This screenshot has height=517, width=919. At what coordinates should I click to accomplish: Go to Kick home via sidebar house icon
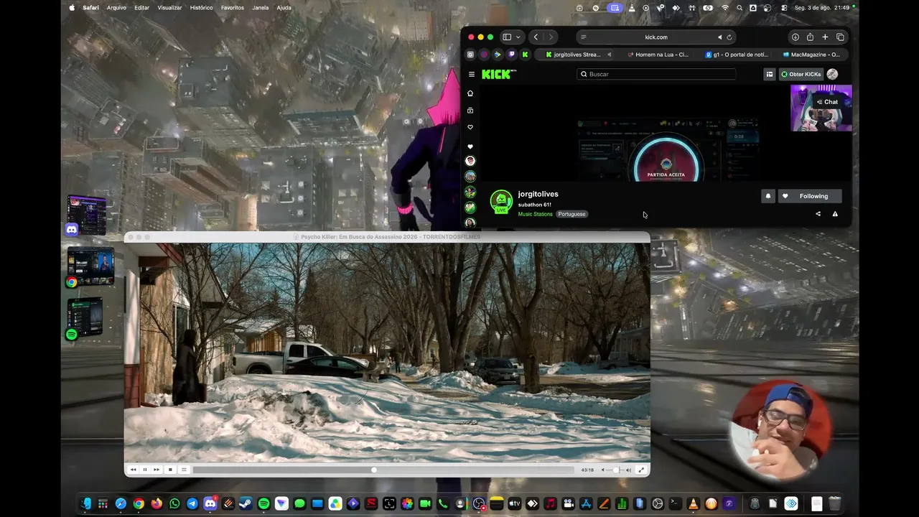[470, 93]
